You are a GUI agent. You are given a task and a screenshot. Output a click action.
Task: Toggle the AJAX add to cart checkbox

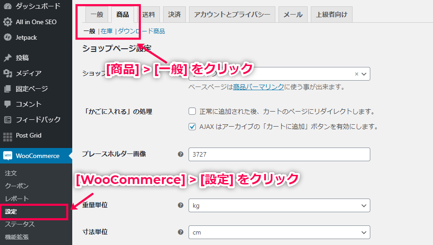click(192, 127)
